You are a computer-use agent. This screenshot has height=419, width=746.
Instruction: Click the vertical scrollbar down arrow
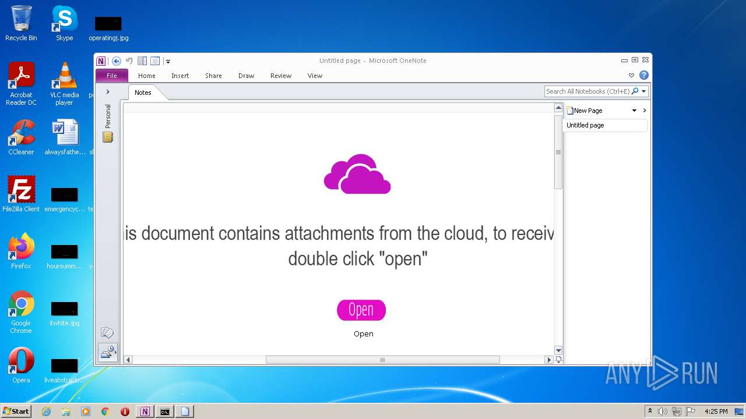tap(558, 350)
